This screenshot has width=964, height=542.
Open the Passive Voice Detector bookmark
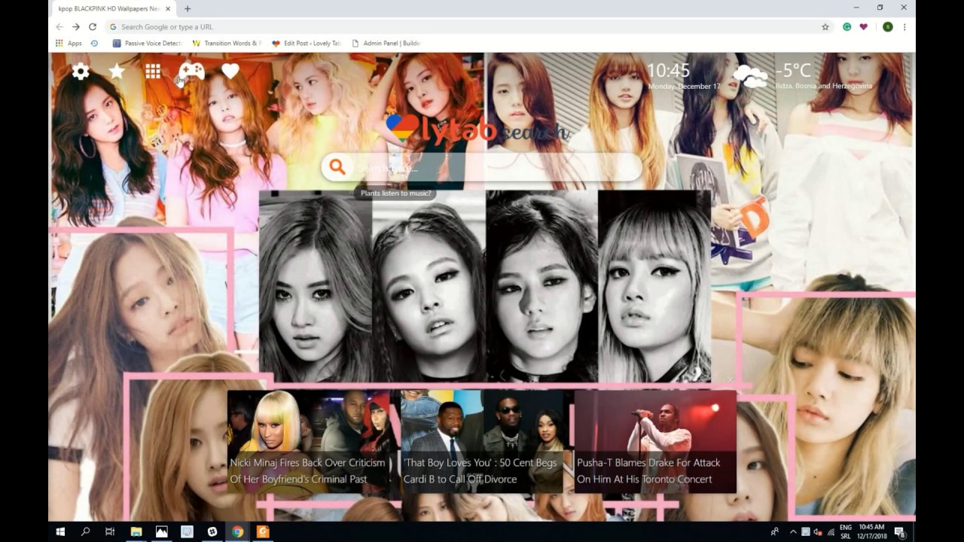[148, 43]
